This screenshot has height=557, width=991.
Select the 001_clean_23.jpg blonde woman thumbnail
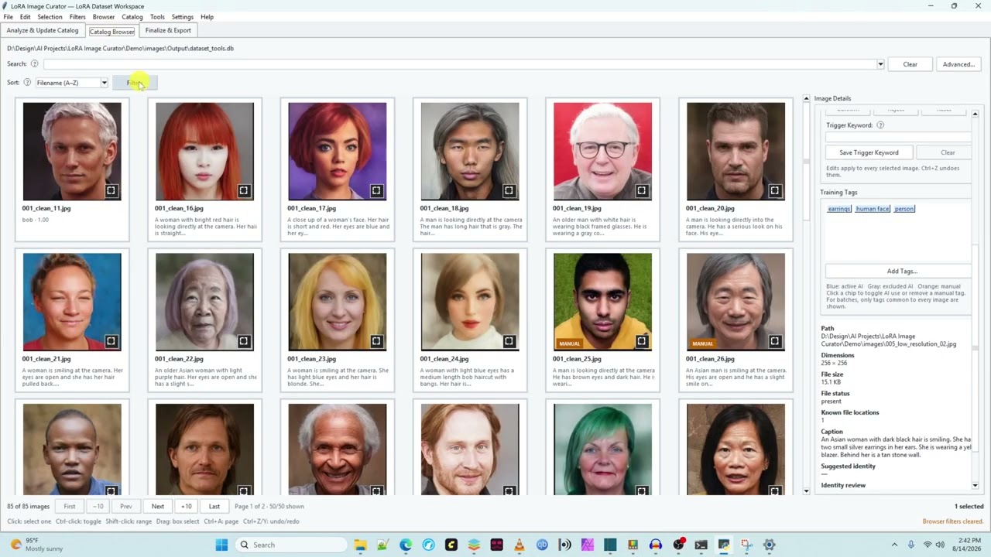tap(337, 302)
